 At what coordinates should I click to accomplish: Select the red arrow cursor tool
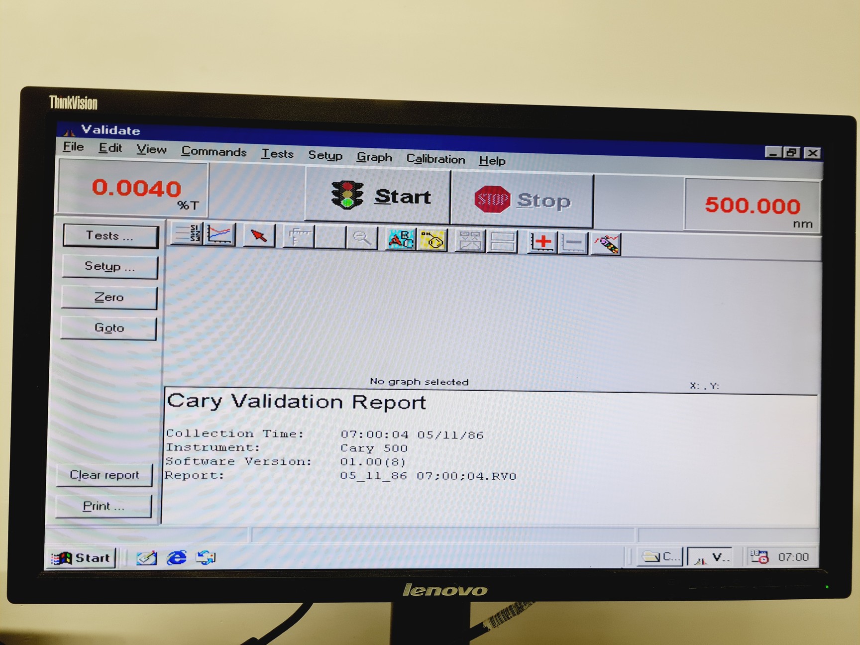tap(259, 235)
